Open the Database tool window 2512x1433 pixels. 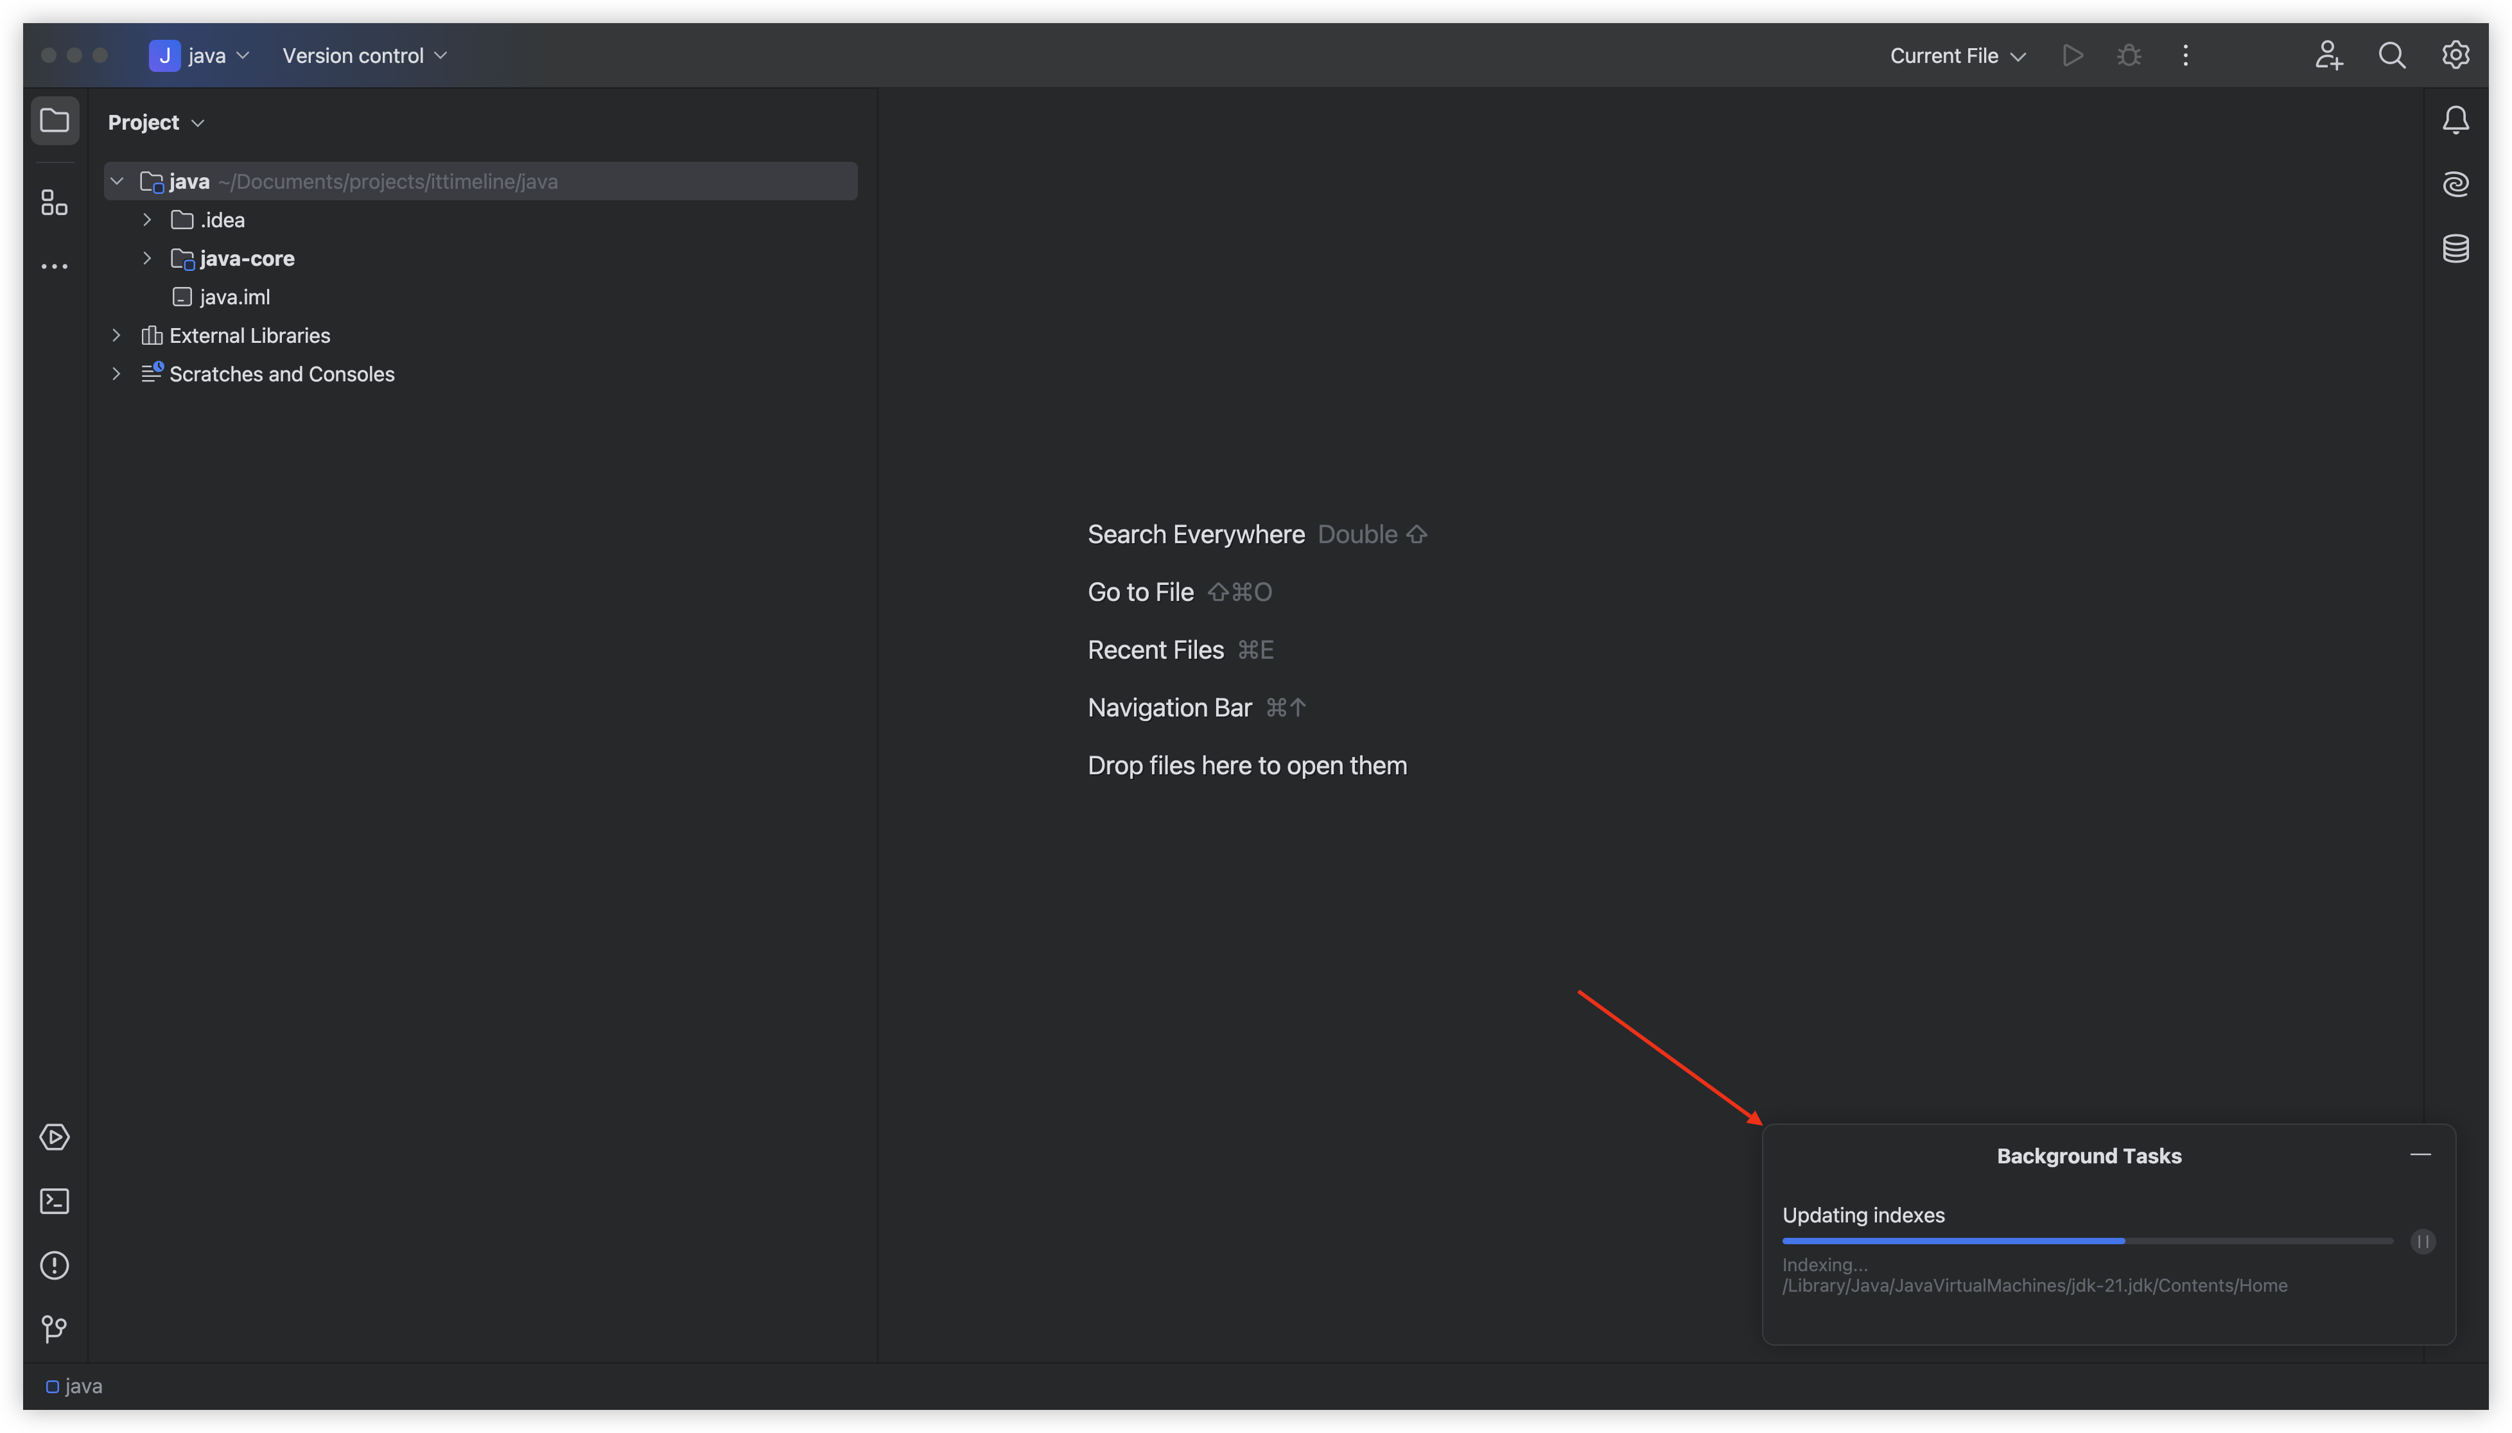(x=2456, y=248)
